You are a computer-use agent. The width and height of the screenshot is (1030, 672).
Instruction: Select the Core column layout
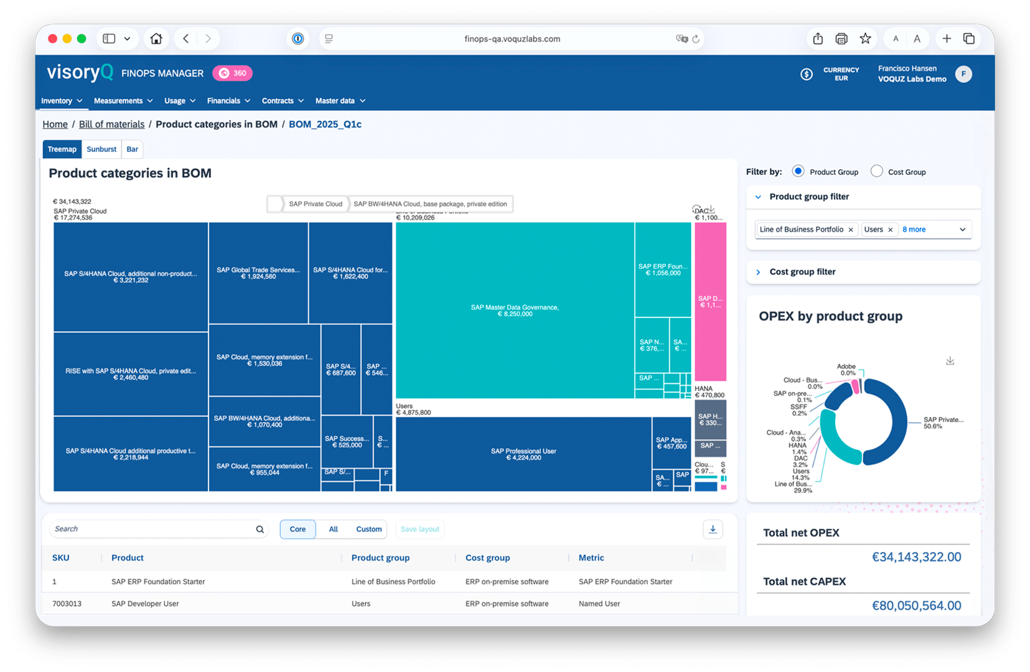tap(297, 530)
